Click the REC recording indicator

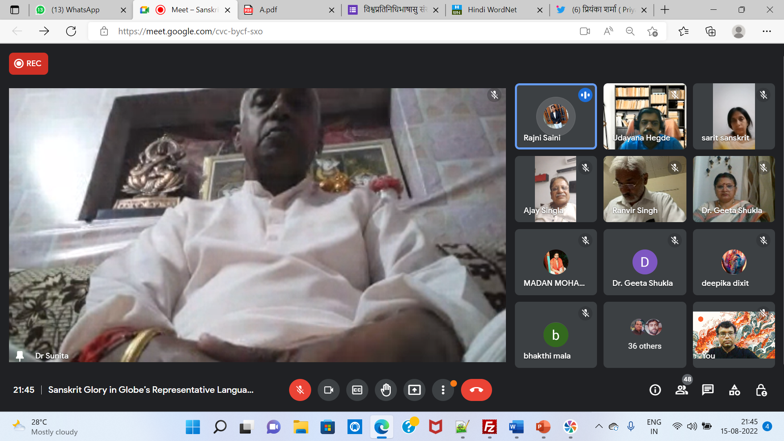click(x=29, y=64)
